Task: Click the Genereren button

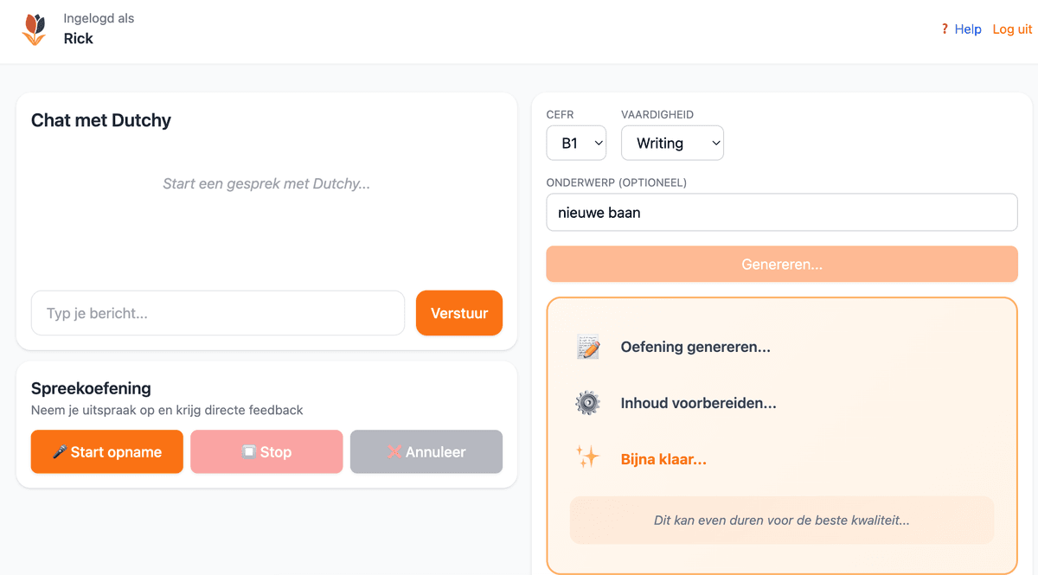Action: tap(782, 265)
